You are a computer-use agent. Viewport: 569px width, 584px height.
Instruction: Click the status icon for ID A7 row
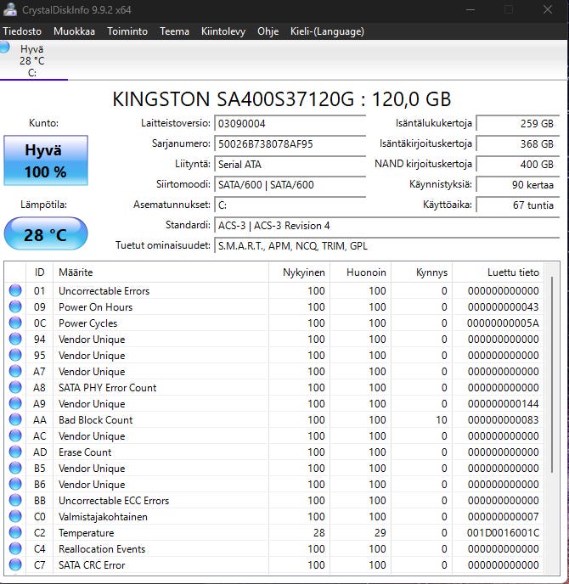(15, 371)
